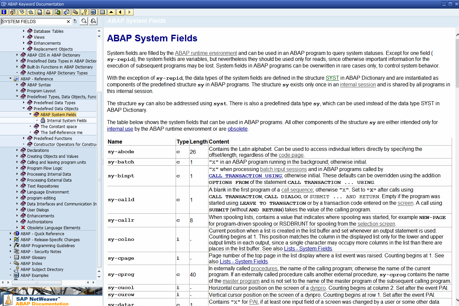Viewport: 459px width, 306px height.
Task: Open the call sequence link
Action: (297, 190)
